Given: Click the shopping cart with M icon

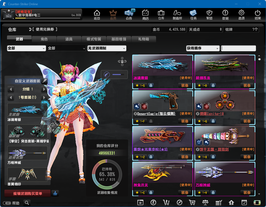Looking at the screenshot, I should 192,202.
